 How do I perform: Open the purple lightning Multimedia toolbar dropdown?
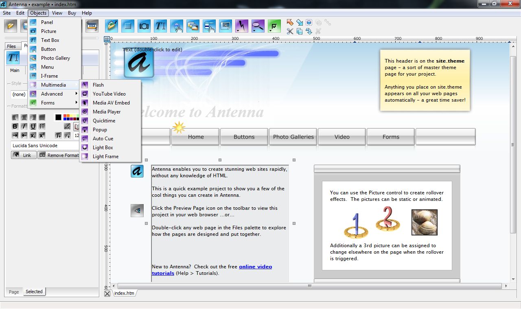pos(242,26)
